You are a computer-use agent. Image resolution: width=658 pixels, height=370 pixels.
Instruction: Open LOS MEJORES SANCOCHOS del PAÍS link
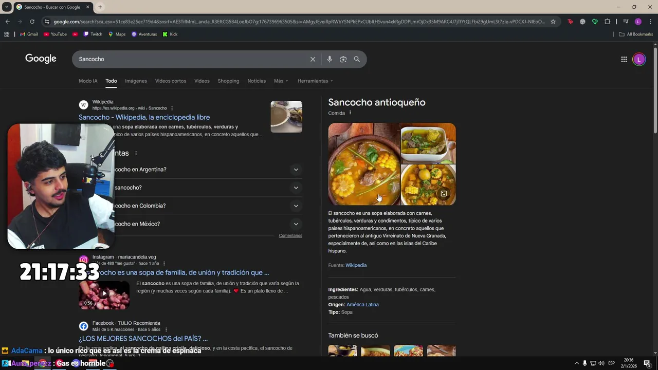(x=143, y=339)
